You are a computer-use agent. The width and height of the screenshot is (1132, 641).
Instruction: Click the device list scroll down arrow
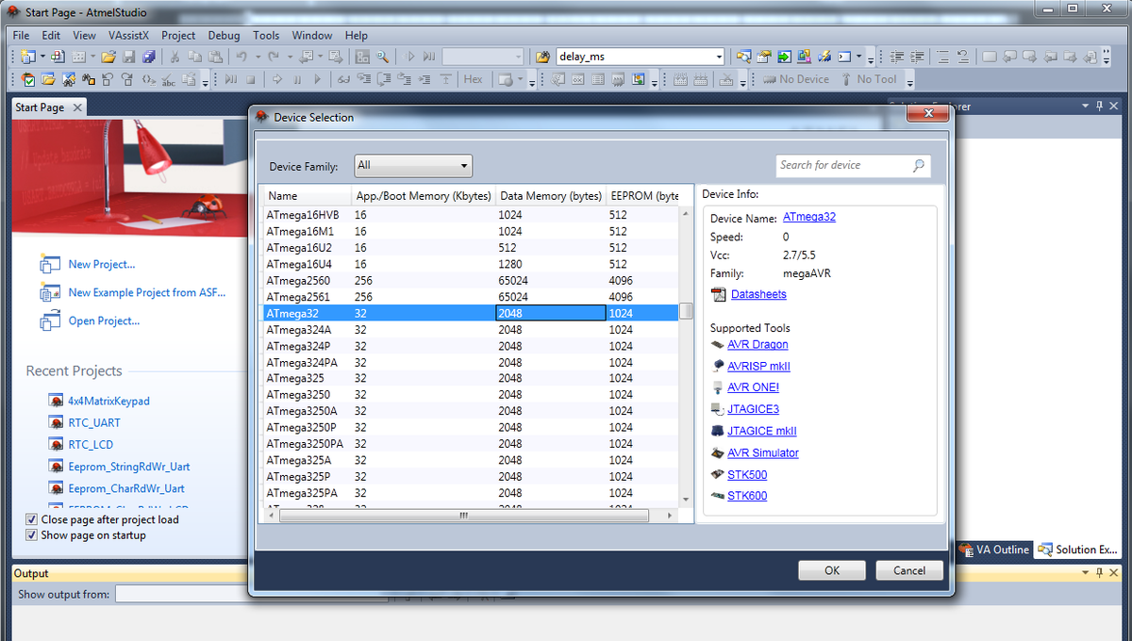click(x=687, y=499)
